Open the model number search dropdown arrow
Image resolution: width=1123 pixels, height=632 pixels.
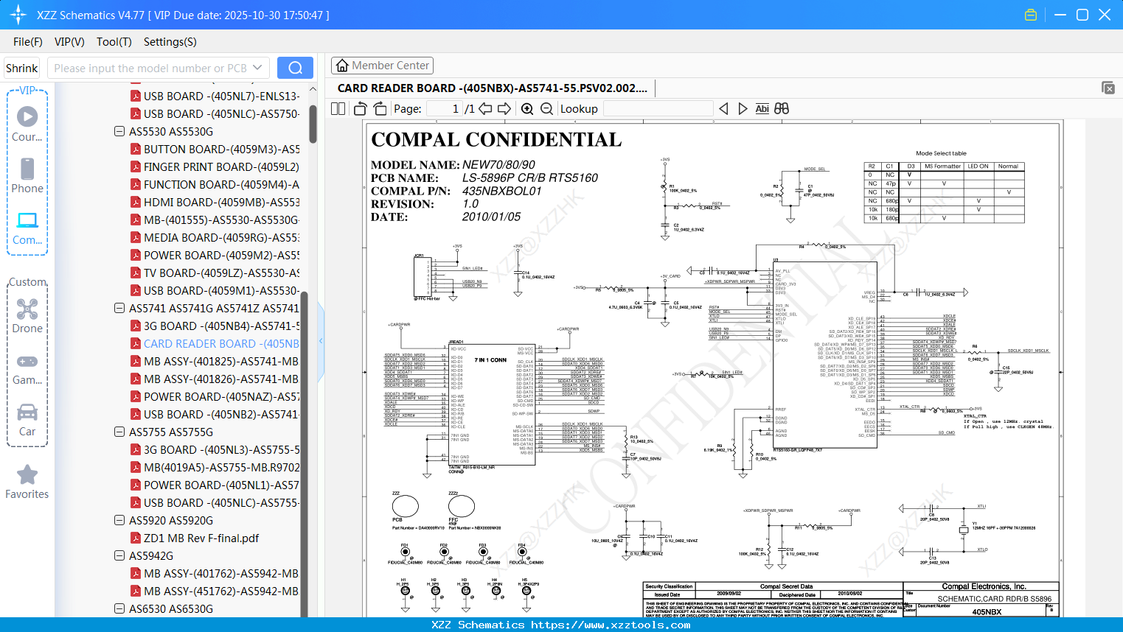pos(257,68)
